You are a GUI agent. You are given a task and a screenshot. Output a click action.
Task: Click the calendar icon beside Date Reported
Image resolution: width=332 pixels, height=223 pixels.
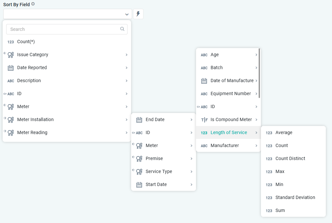pyautogui.click(x=11, y=68)
